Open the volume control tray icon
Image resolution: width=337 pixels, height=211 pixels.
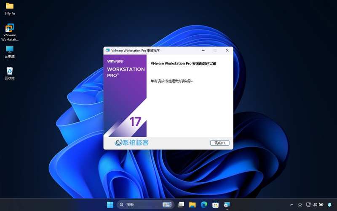[315, 205]
